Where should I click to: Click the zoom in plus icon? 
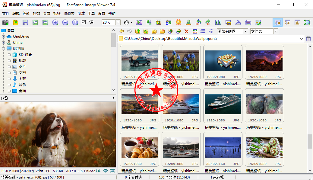(x=55, y=22)
